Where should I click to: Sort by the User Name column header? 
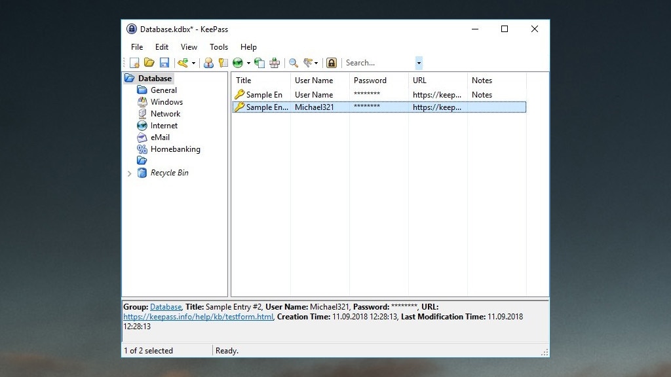click(x=320, y=81)
